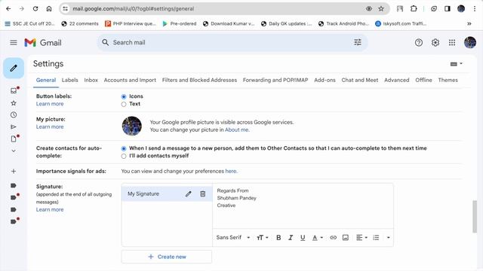This screenshot has width=483, height=271.
Task: Open the Settings gear icon
Action: [435, 43]
